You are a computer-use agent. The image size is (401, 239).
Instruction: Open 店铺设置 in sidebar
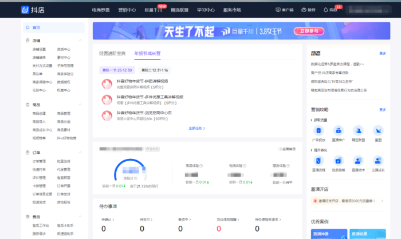[x=39, y=49]
